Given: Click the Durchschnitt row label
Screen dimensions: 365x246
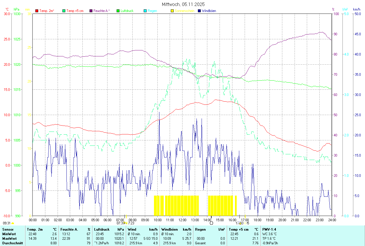Looking at the screenshot, I should coord(12,243).
